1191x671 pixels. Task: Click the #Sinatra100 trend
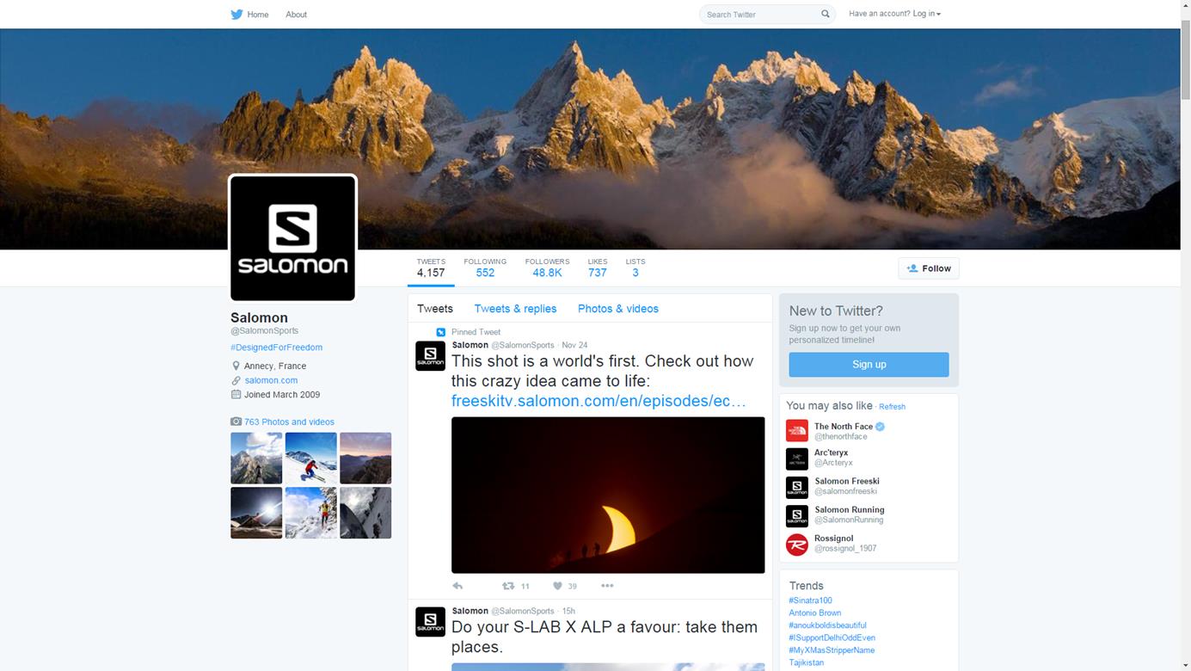810,600
